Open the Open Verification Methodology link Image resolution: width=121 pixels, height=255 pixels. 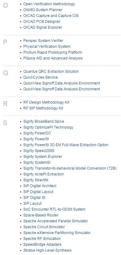(49, 4)
